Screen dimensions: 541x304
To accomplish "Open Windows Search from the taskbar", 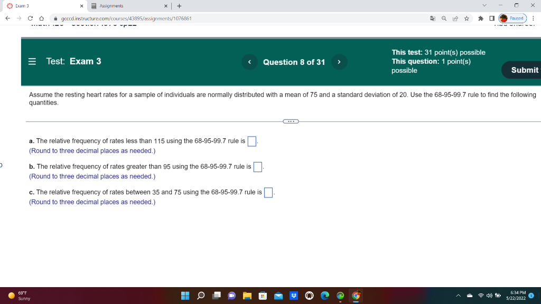I will tap(200, 296).
